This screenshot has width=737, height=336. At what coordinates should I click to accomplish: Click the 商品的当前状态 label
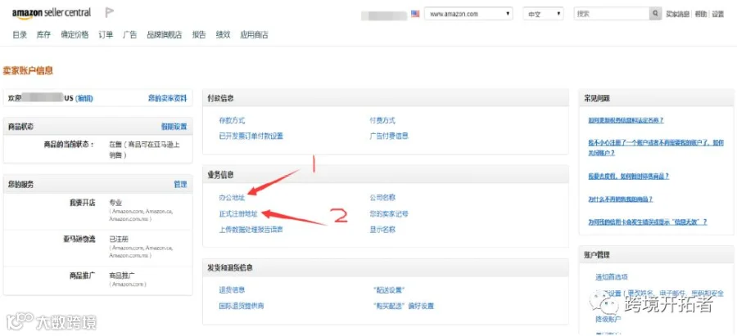click(69, 145)
